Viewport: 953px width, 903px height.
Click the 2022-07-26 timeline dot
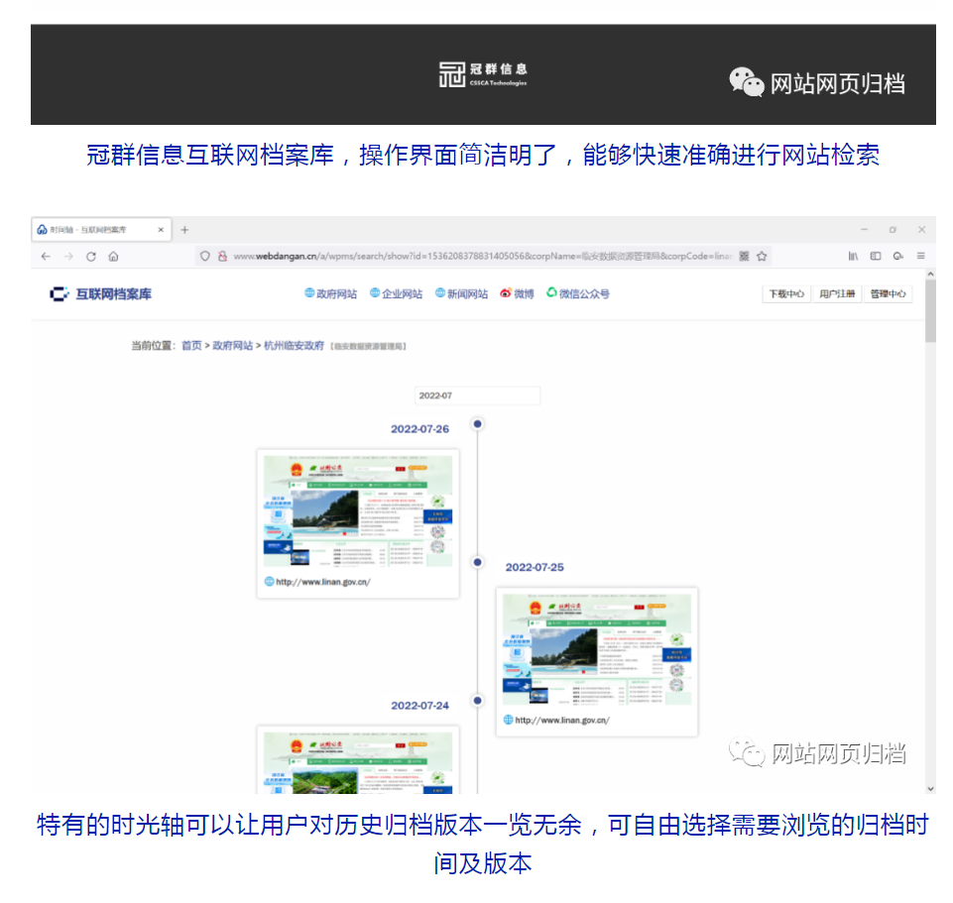(478, 424)
